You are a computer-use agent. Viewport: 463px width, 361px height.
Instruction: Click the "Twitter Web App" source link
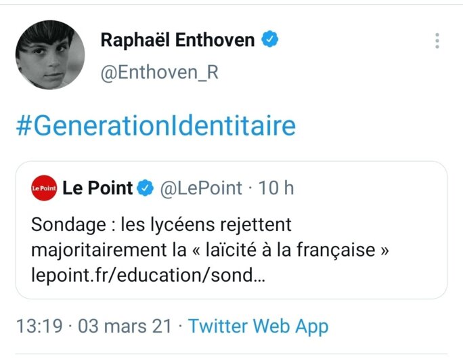[258, 326]
